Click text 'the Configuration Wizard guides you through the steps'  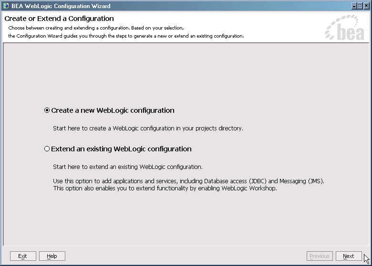pos(67,36)
